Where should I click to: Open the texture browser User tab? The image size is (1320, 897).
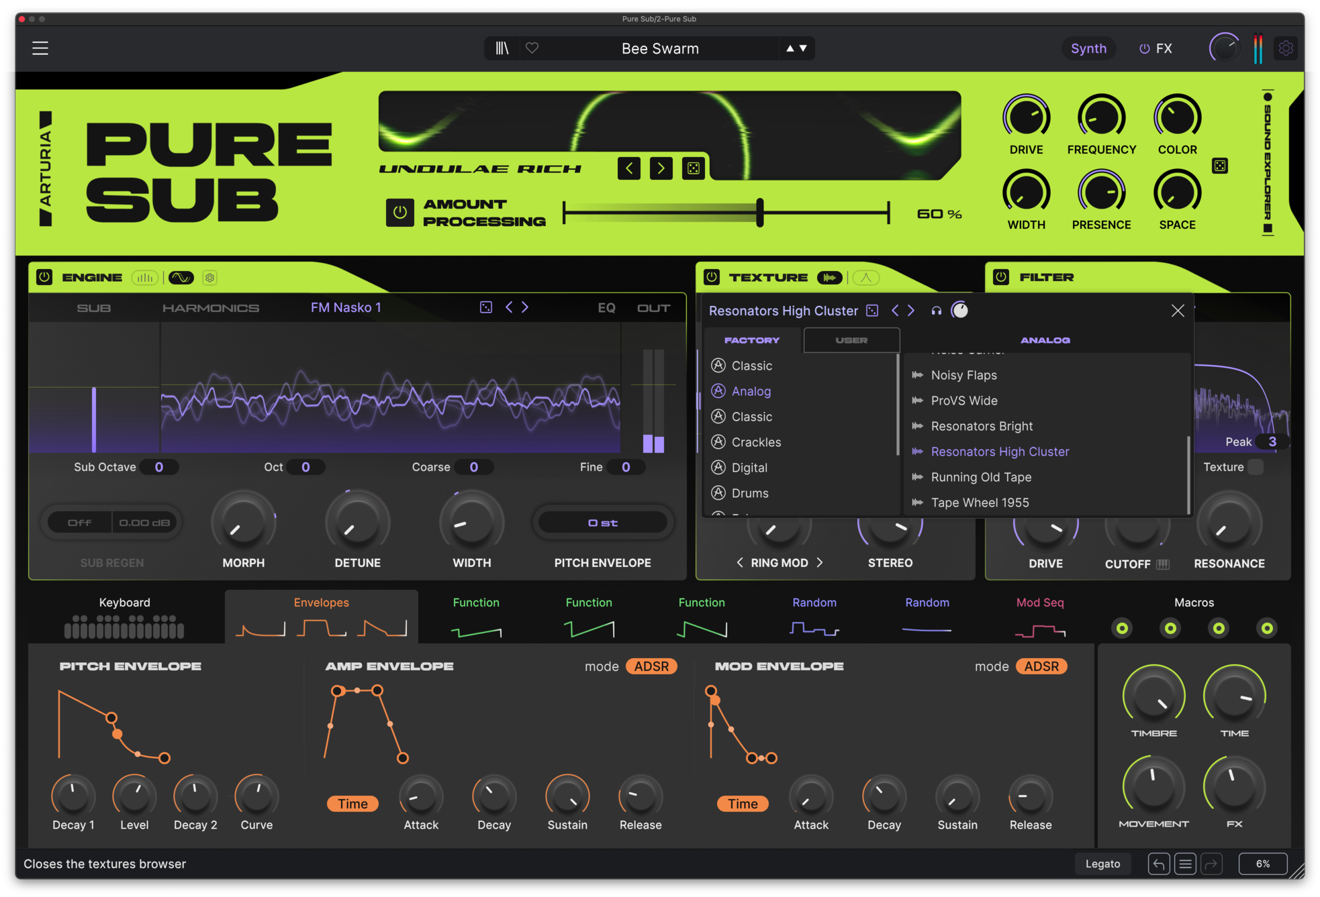[851, 340]
